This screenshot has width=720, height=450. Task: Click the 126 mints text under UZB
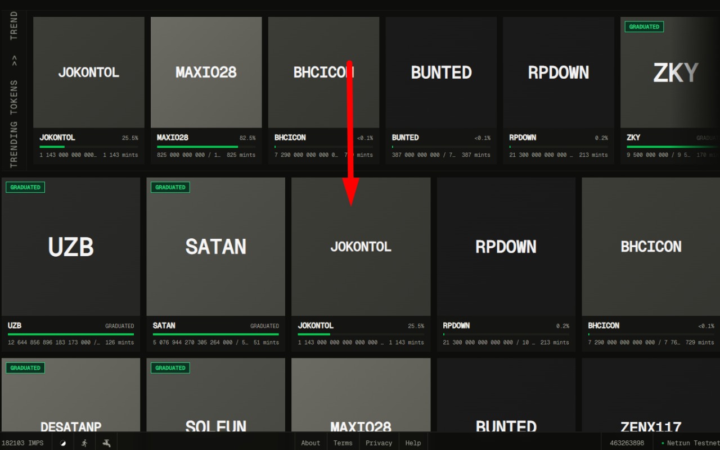click(119, 343)
